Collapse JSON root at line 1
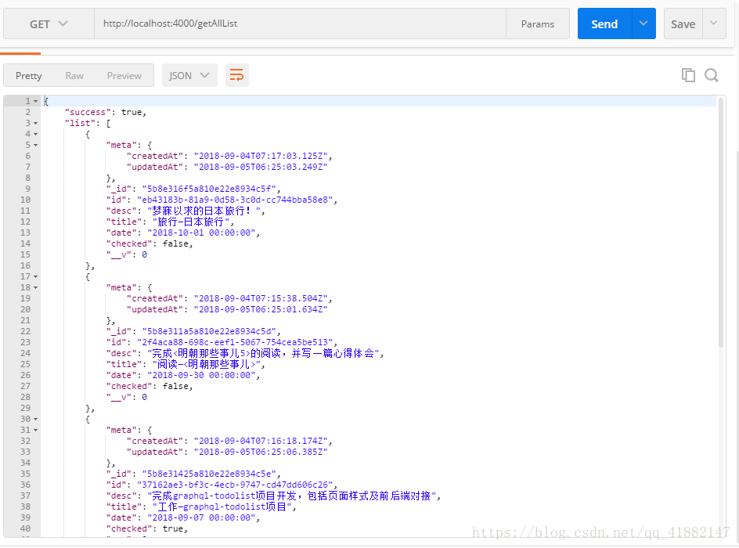The image size is (739, 548). [x=36, y=101]
